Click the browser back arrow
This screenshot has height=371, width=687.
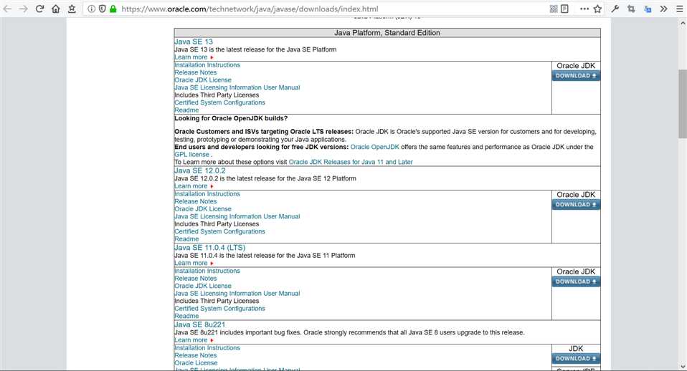(7, 9)
